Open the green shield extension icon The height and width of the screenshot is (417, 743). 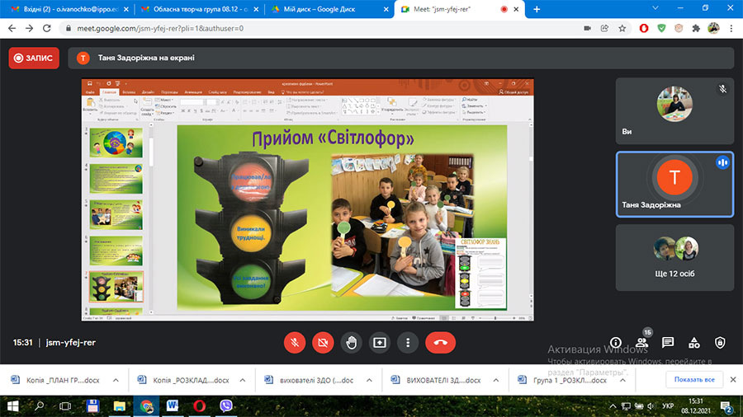tap(661, 28)
